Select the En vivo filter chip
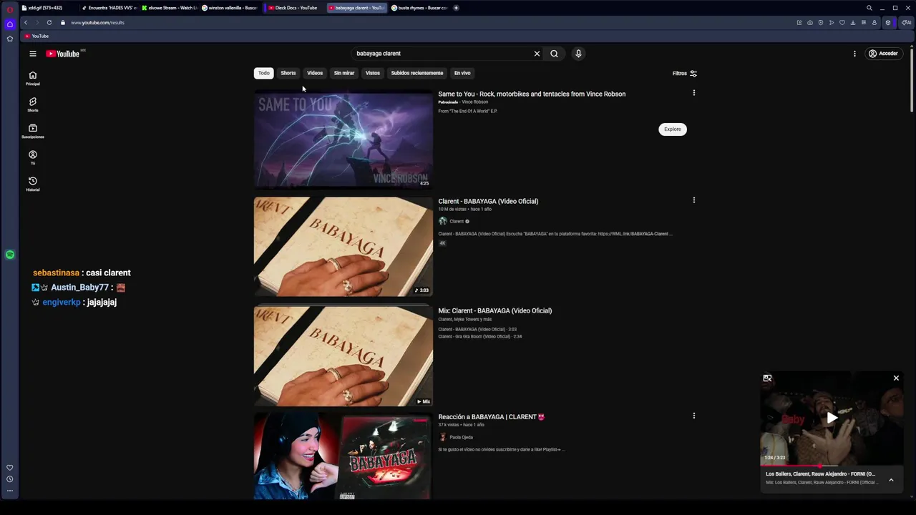916x515 pixels. pyautogui.click(x=462, y=73)
